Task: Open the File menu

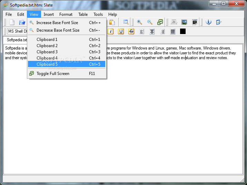Action: click(9, 14)
